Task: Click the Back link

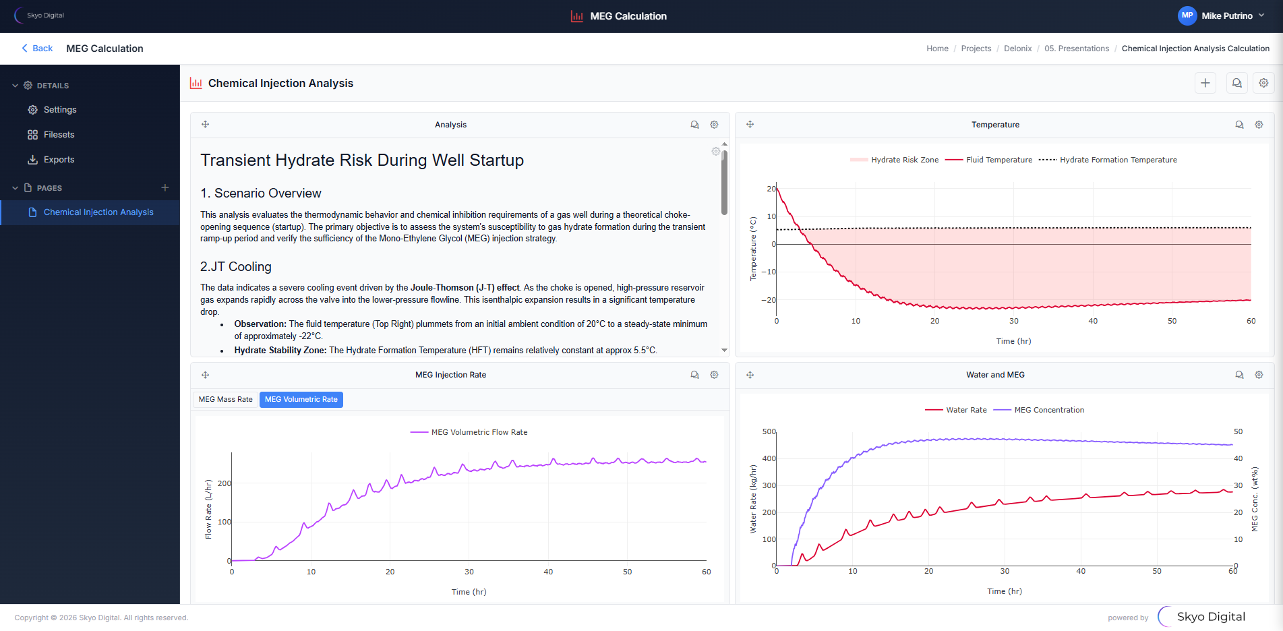Action: point(36,48)
